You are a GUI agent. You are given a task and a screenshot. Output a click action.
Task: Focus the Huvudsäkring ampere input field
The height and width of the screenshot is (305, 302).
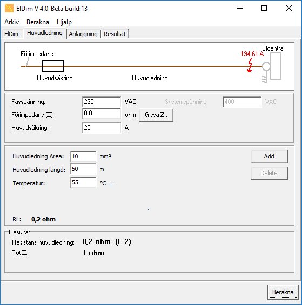102,128
